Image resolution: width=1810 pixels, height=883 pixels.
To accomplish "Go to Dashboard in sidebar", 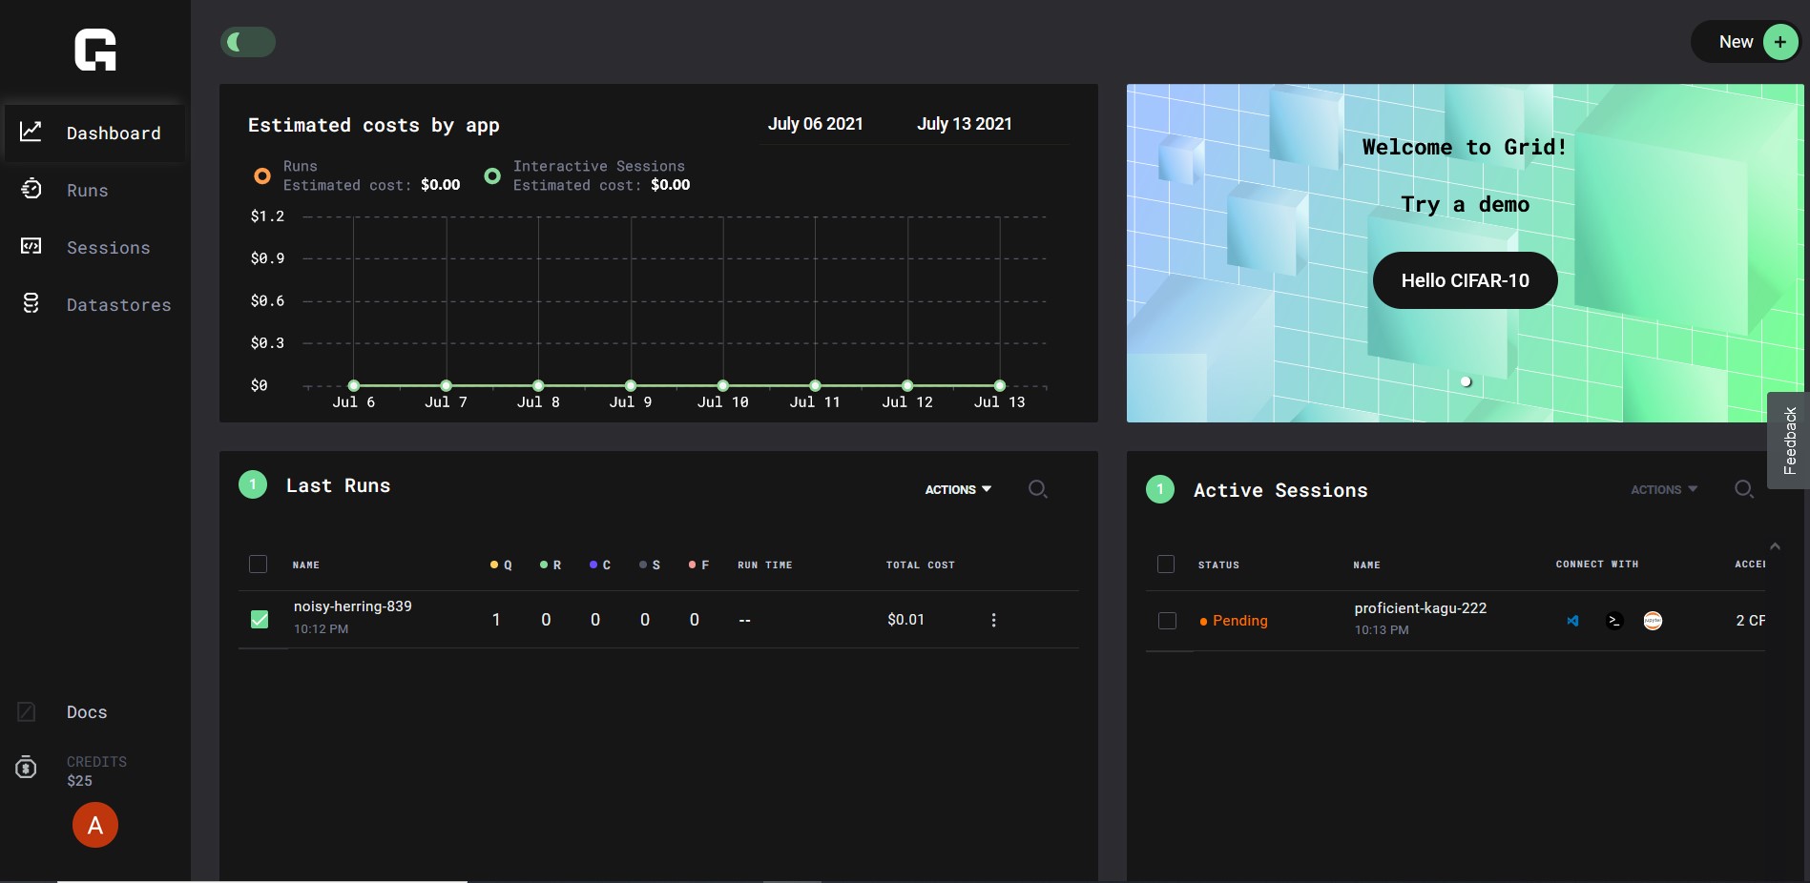I will (94, 133).
